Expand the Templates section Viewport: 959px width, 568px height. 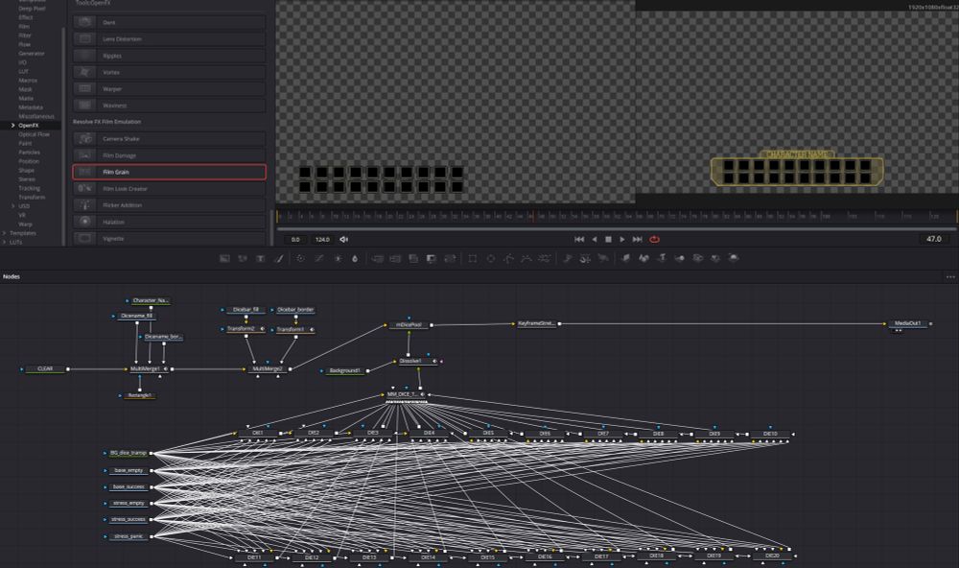(4, 233)
